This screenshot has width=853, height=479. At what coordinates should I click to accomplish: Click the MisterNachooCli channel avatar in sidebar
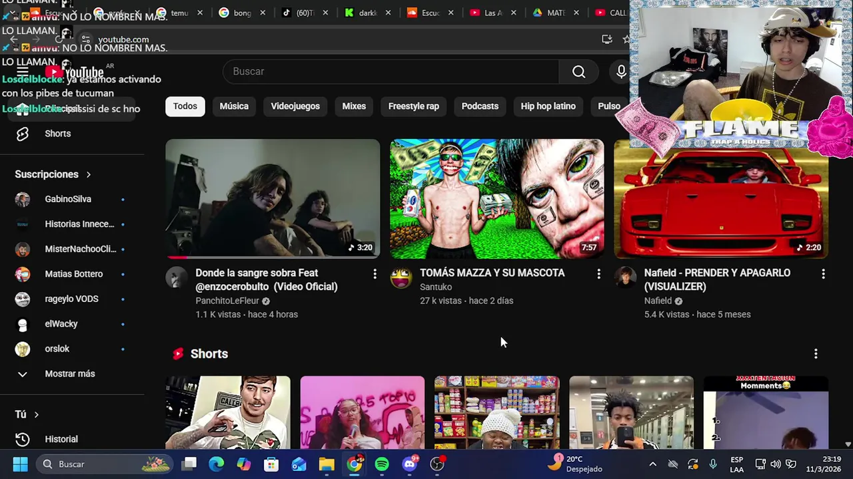23,249
